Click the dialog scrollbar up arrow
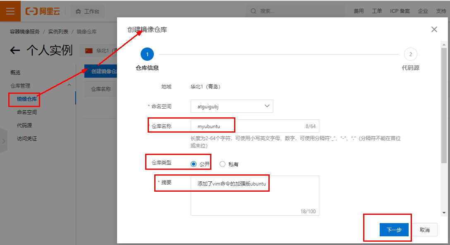The image size is (450, 245). 444,45
